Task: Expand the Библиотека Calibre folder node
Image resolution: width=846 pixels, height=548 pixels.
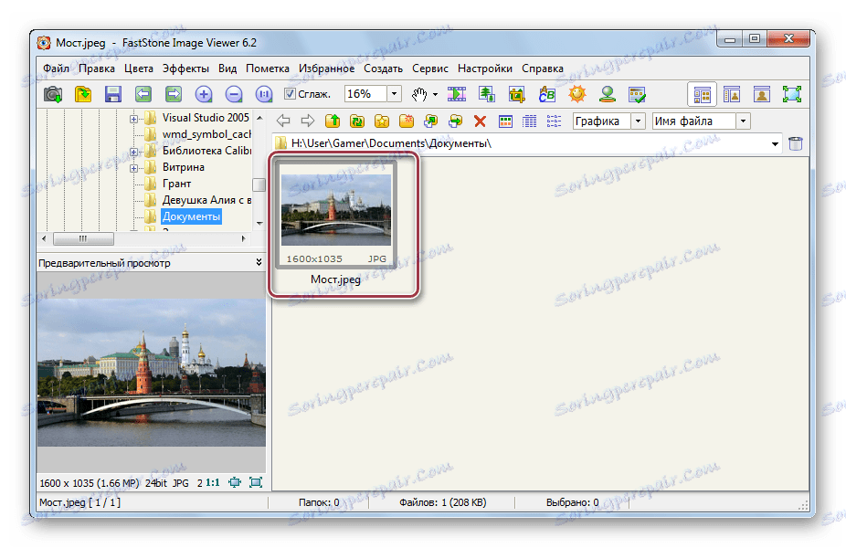Action: click(133, 152)
